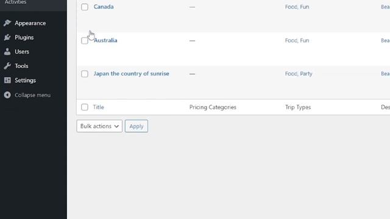Click the Fun trip type in Canada row
This screenshot has height=219, width=390.
tap(305, 7)
